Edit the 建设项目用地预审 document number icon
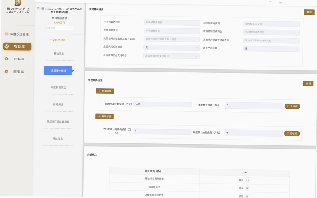The image size is (317, 198). tap(247, 180)
